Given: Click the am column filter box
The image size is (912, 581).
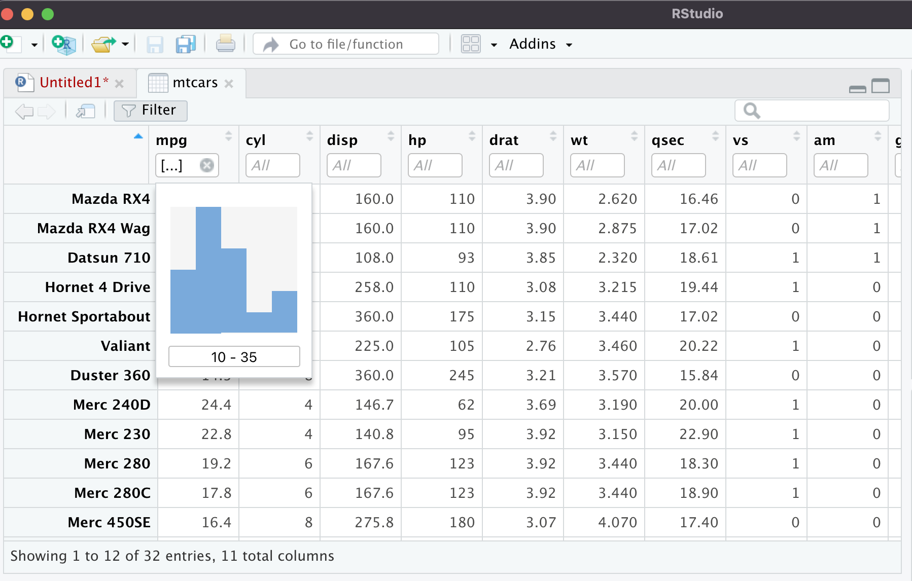Looking at the screenshot, I should click(841, 165).
